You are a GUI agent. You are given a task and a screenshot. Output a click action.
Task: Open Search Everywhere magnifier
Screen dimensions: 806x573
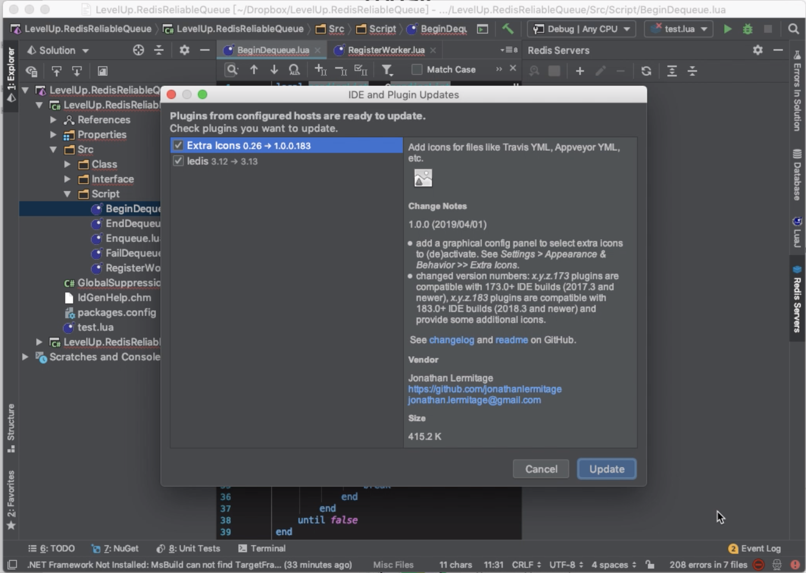(794, 29)
